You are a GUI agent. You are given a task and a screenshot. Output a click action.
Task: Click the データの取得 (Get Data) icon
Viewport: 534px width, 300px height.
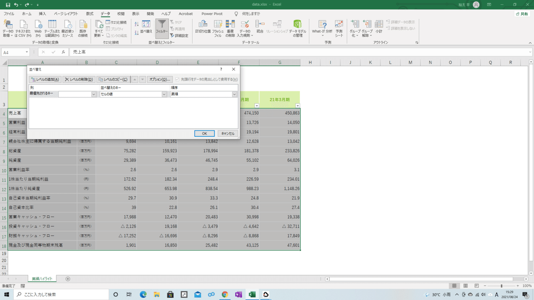8,28
